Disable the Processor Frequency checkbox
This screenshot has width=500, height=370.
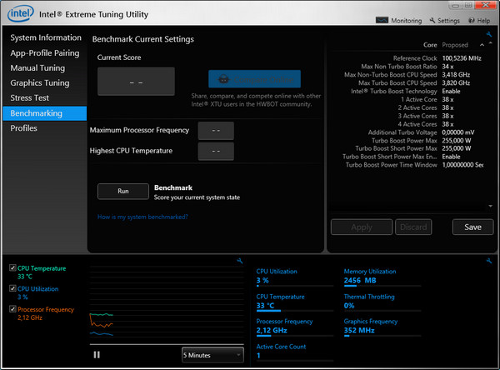pos(12,309)
